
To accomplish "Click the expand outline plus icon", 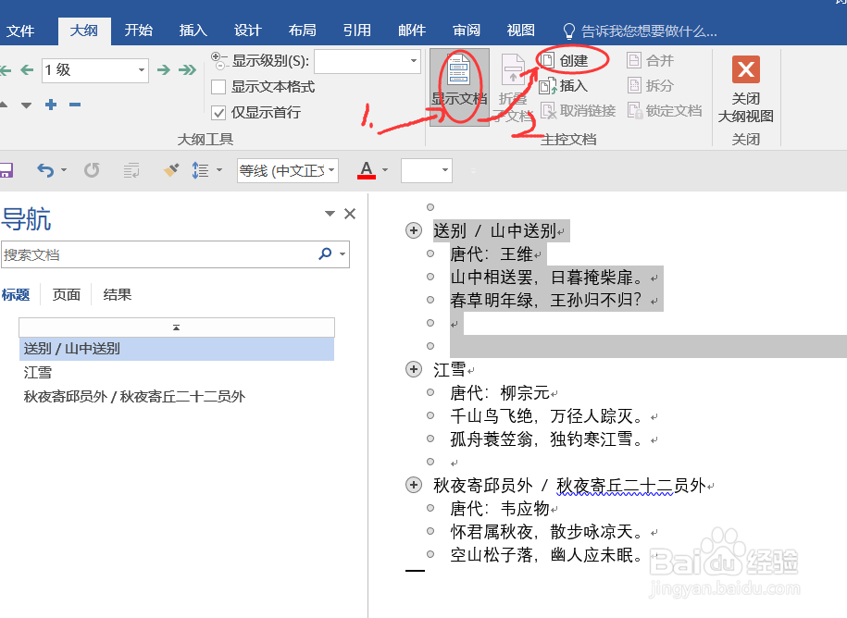I will coord(51,104).
